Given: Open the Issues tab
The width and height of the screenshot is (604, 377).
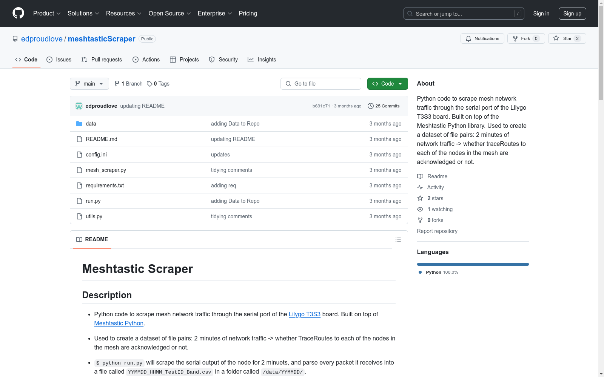Looking at the screenshot, I should pos(59,60).
